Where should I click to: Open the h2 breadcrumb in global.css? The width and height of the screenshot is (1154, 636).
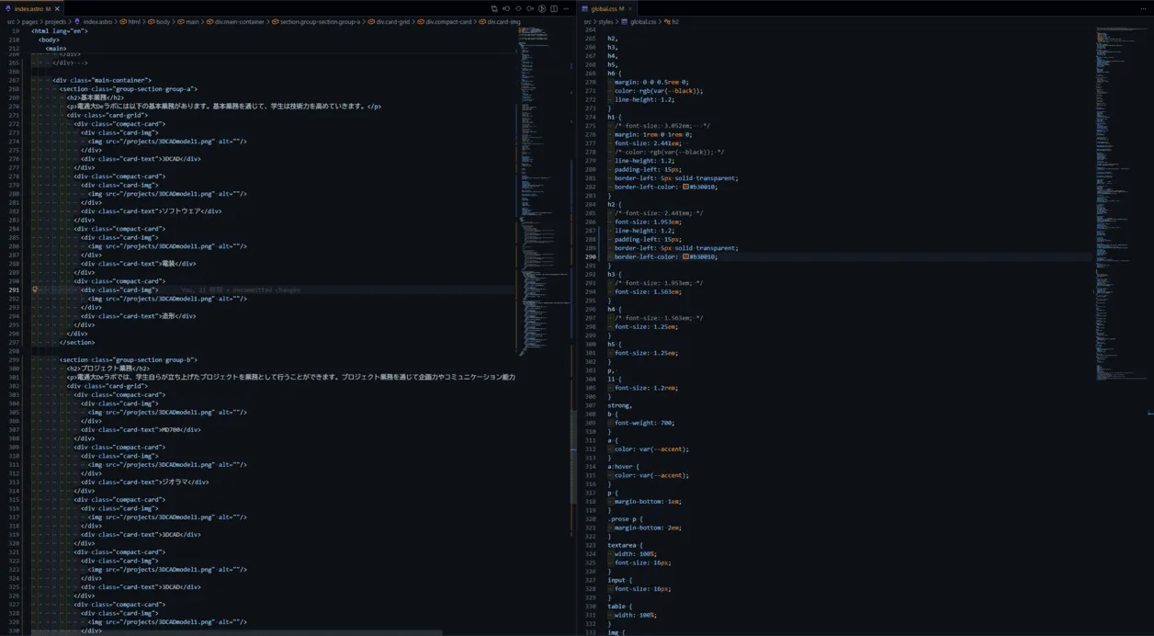click(x=674, y=21)
